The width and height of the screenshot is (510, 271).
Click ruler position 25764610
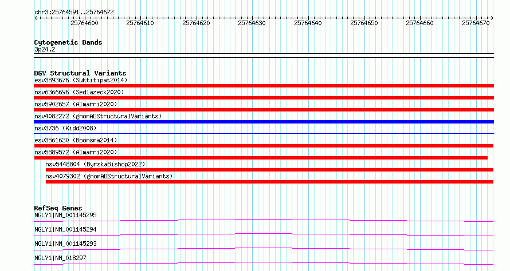pos(140,23)
